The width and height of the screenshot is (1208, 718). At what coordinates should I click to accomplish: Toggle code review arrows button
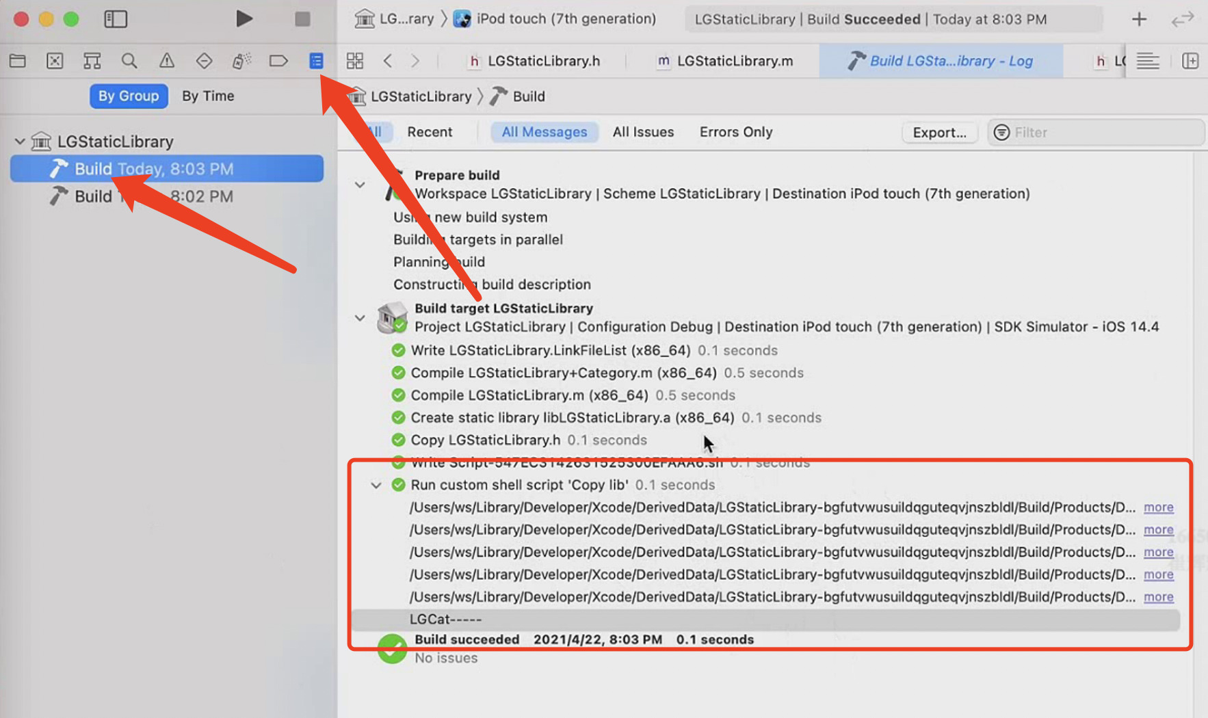coord(1182,19)
